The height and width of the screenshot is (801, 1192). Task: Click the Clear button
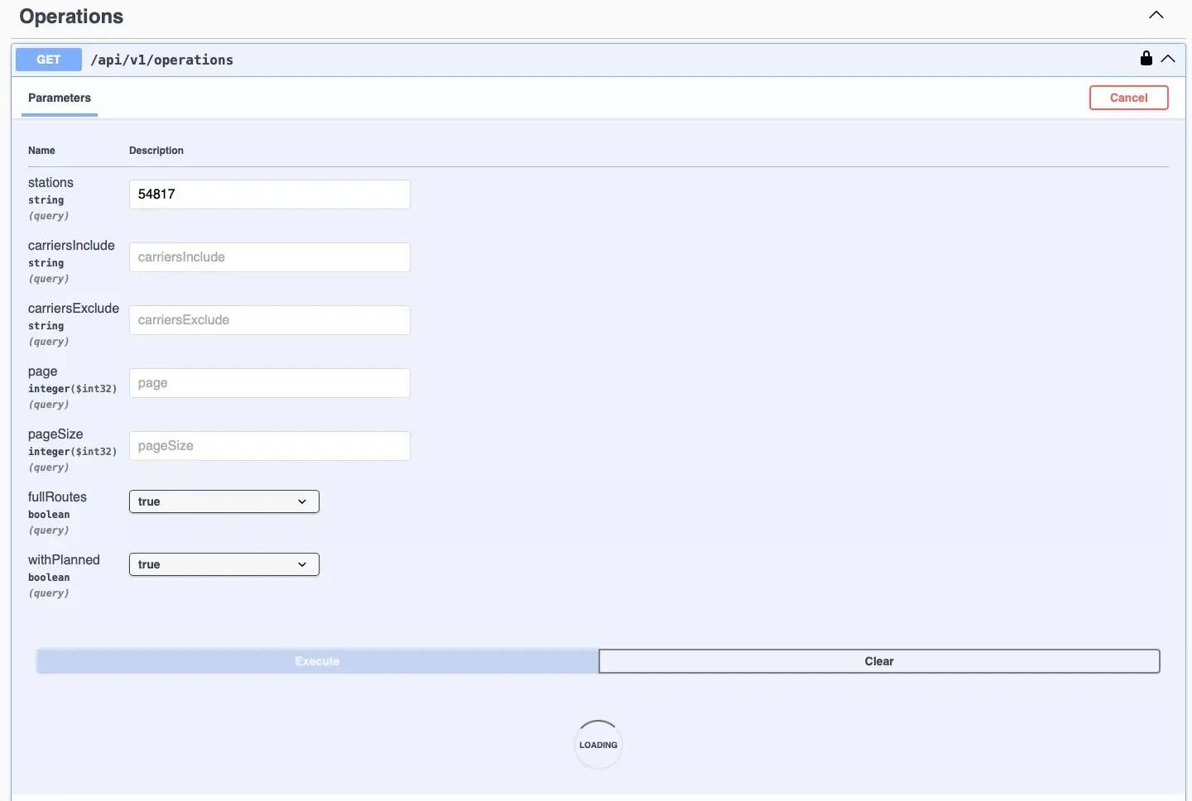(x=878, y=661)
